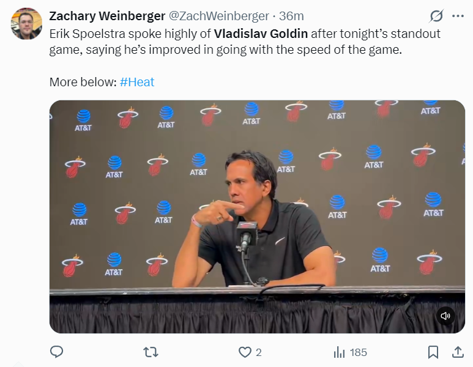Share the tweet via upload icon
473x367 pixels.
458,352
